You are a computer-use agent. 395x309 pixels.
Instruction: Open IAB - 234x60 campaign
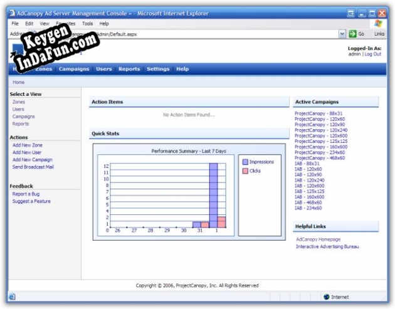pos(308,208)
